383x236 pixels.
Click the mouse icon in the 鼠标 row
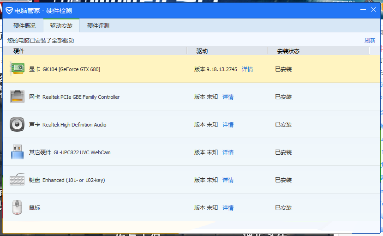pos(17,207)
